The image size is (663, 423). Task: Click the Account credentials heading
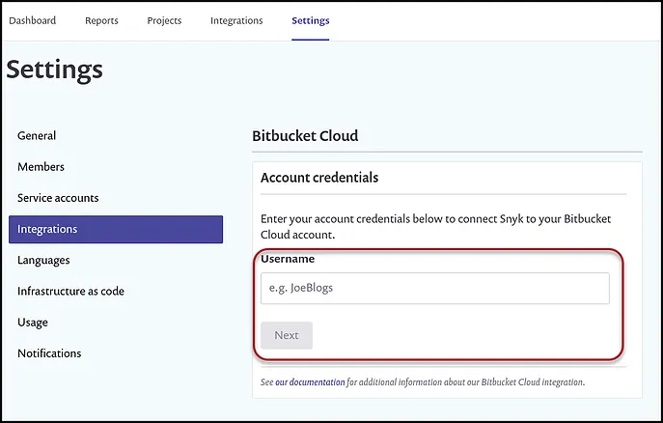(319, 178)
